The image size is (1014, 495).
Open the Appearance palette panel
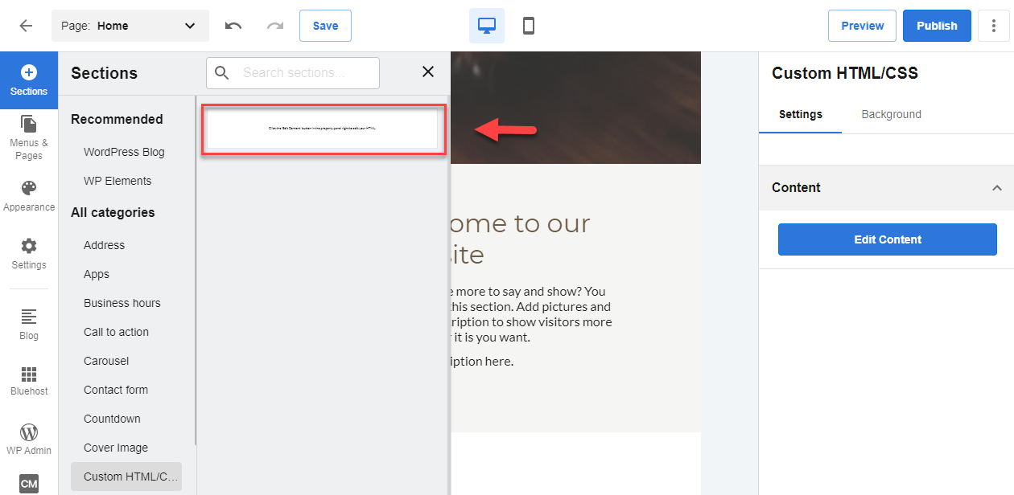click(x=29, y=195)
